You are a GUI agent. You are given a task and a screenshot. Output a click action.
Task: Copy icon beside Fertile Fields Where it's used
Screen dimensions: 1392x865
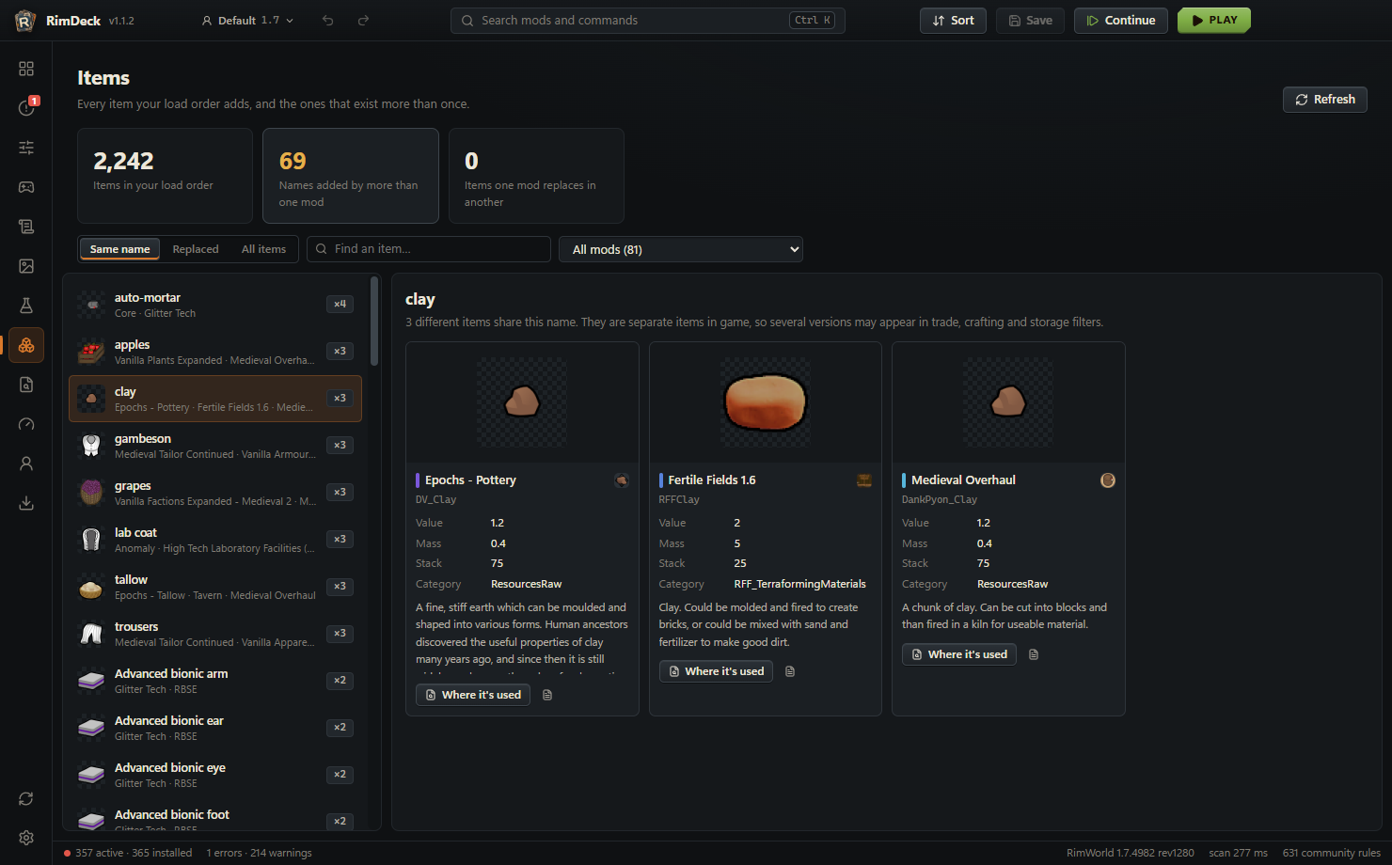(x=790, y=671)
